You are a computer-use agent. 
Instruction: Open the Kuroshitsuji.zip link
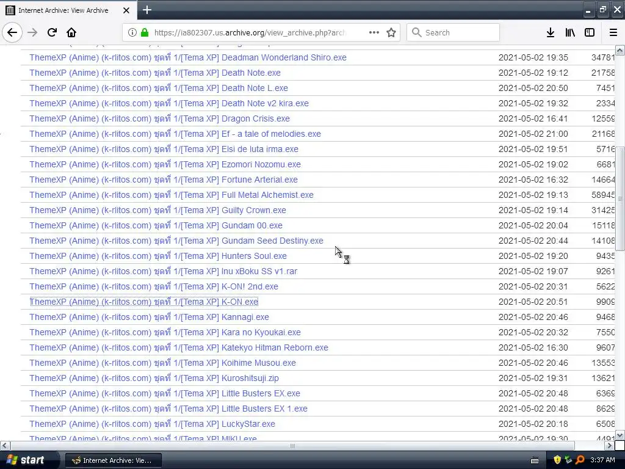[154, 378]
